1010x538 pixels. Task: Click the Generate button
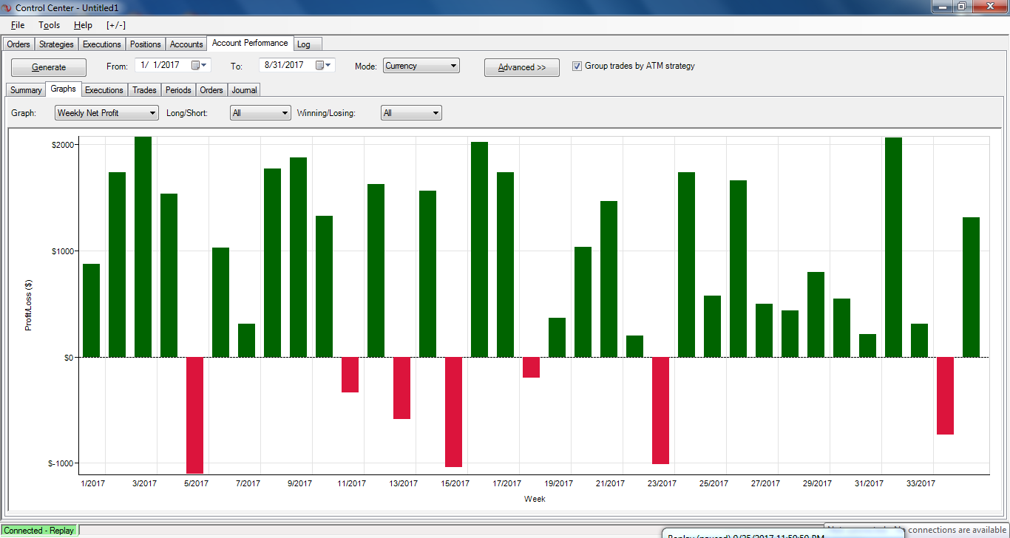tap(49, 67)
